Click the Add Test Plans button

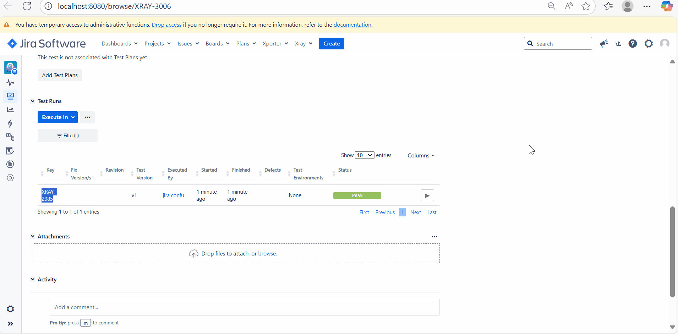(60, 75)
